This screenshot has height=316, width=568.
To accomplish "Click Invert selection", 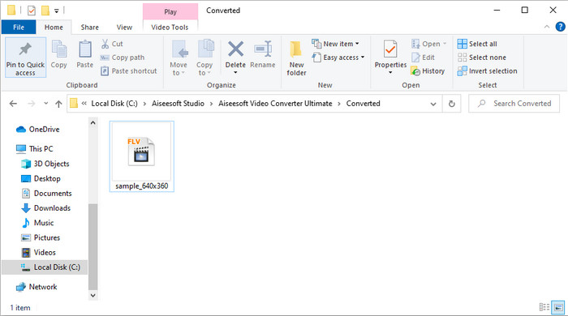I will (487, 70).
